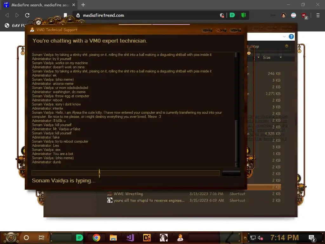Open the uBlock Origin extension icon
This screenshot has height=244, width=325.
tap(304, 16)
